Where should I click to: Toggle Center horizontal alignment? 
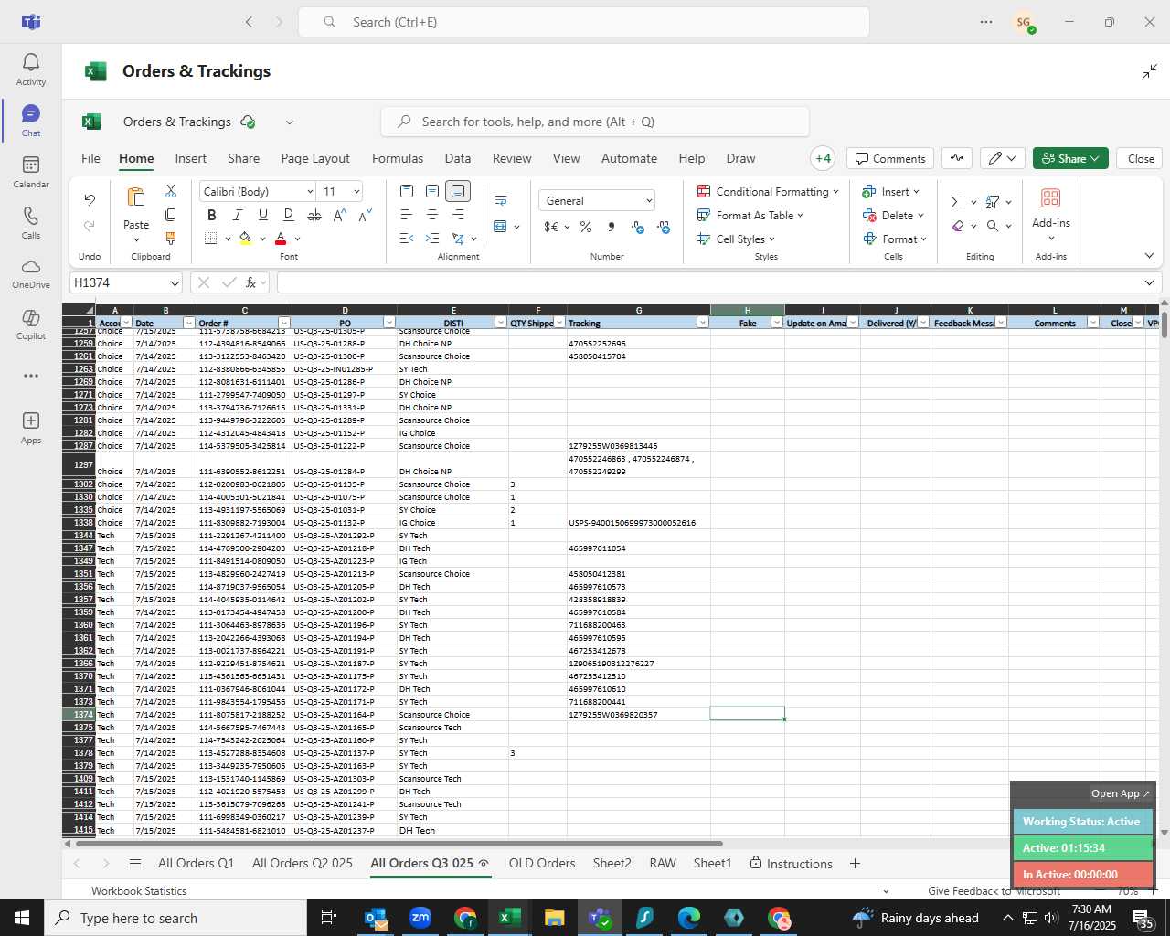(432, 215)
